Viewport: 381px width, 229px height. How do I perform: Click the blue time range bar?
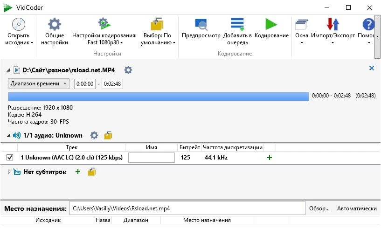pyautogui.click(x=158, y=96)
